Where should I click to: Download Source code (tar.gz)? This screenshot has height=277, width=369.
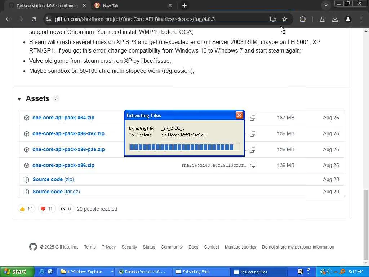[56, 192]
